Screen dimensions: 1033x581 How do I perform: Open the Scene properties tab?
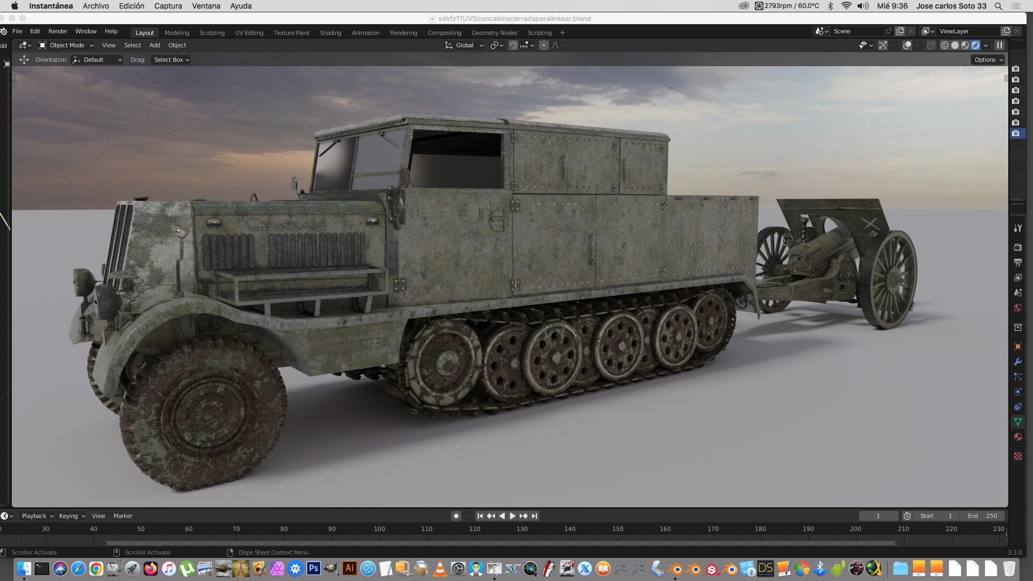tap(1017, 293)
